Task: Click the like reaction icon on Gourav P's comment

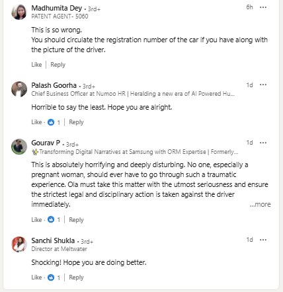Action: [51, 219]
